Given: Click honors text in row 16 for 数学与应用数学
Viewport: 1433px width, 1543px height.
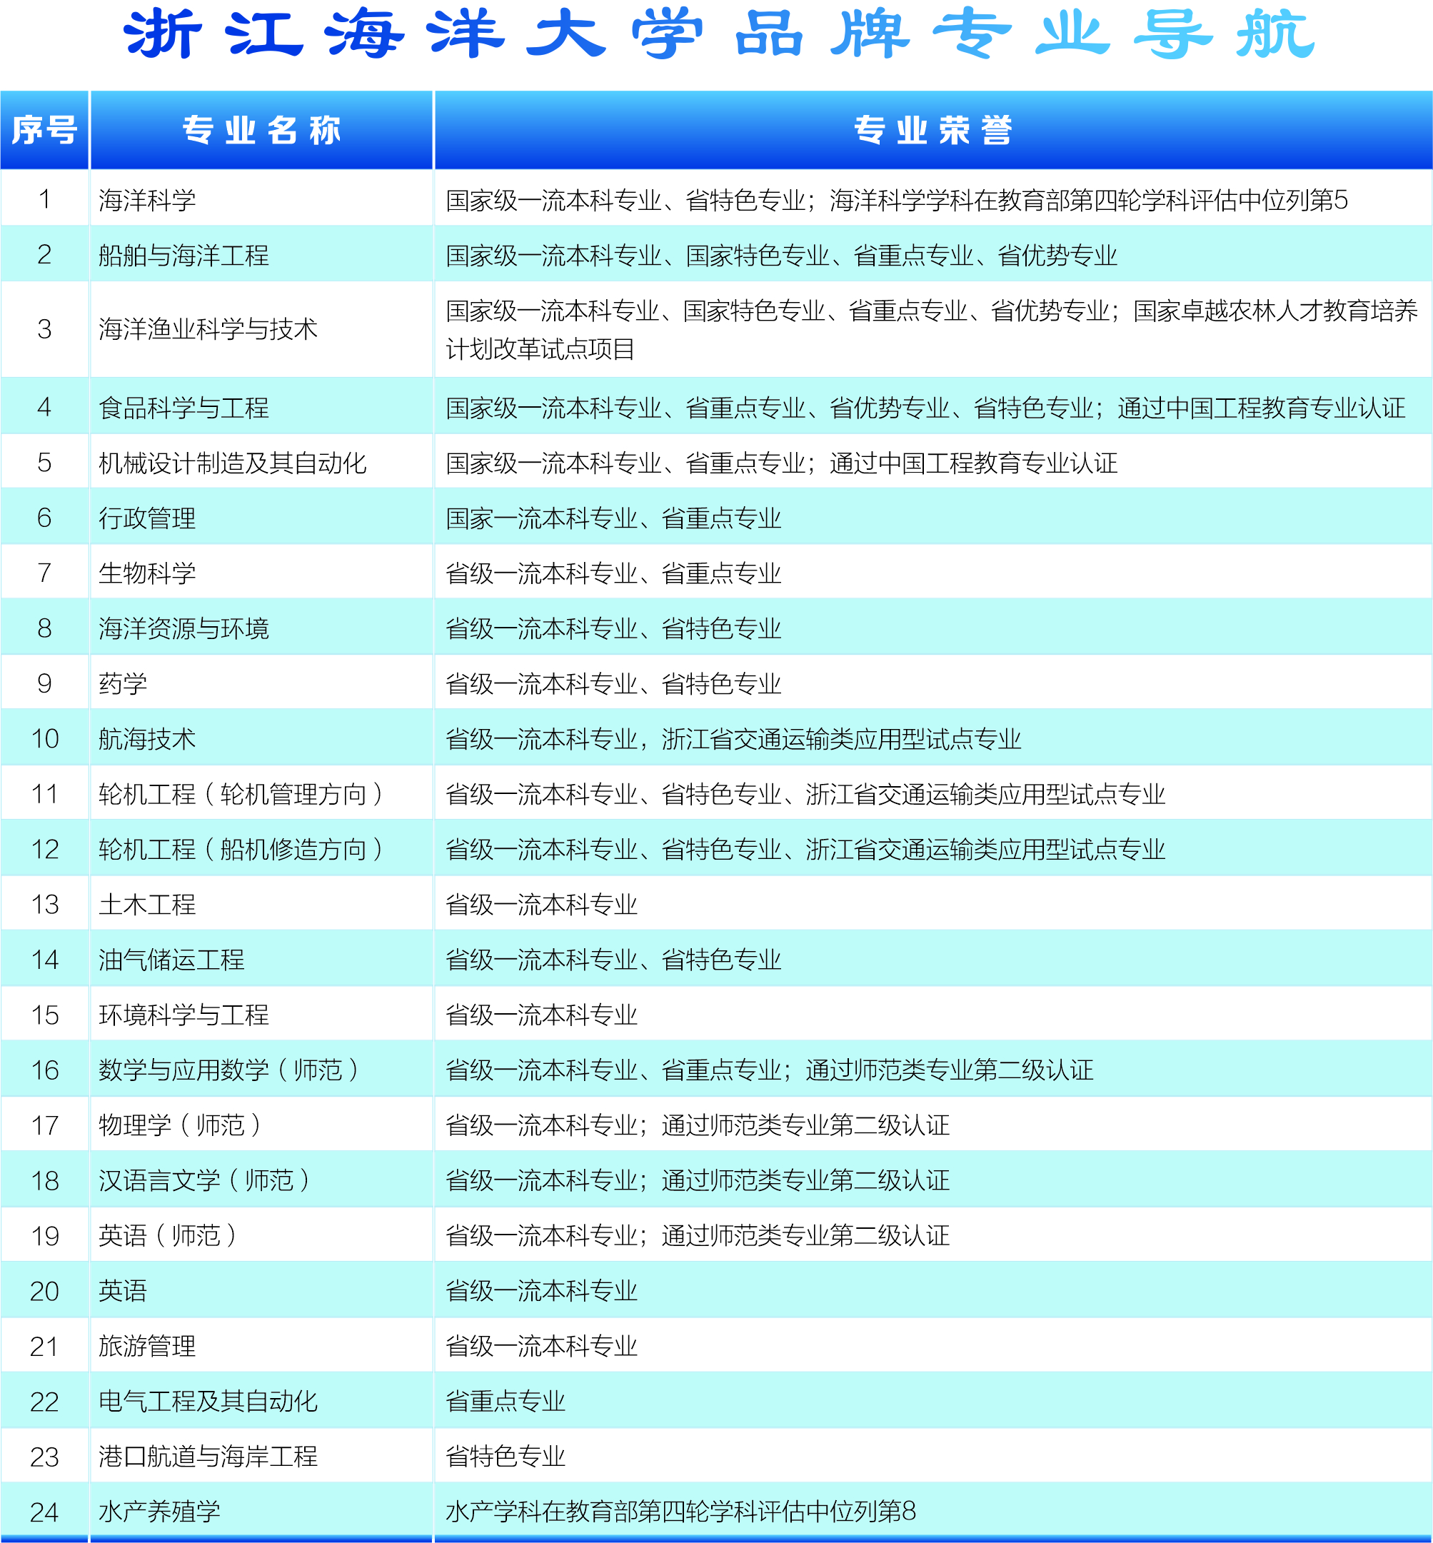Looking at the screenshot, I should [769, 1070].
